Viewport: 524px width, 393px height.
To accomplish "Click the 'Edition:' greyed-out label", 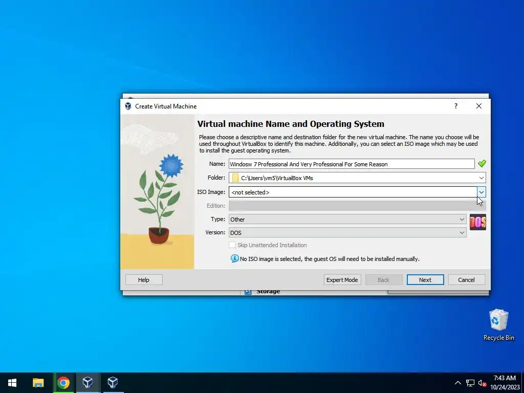I will (216, 206).
